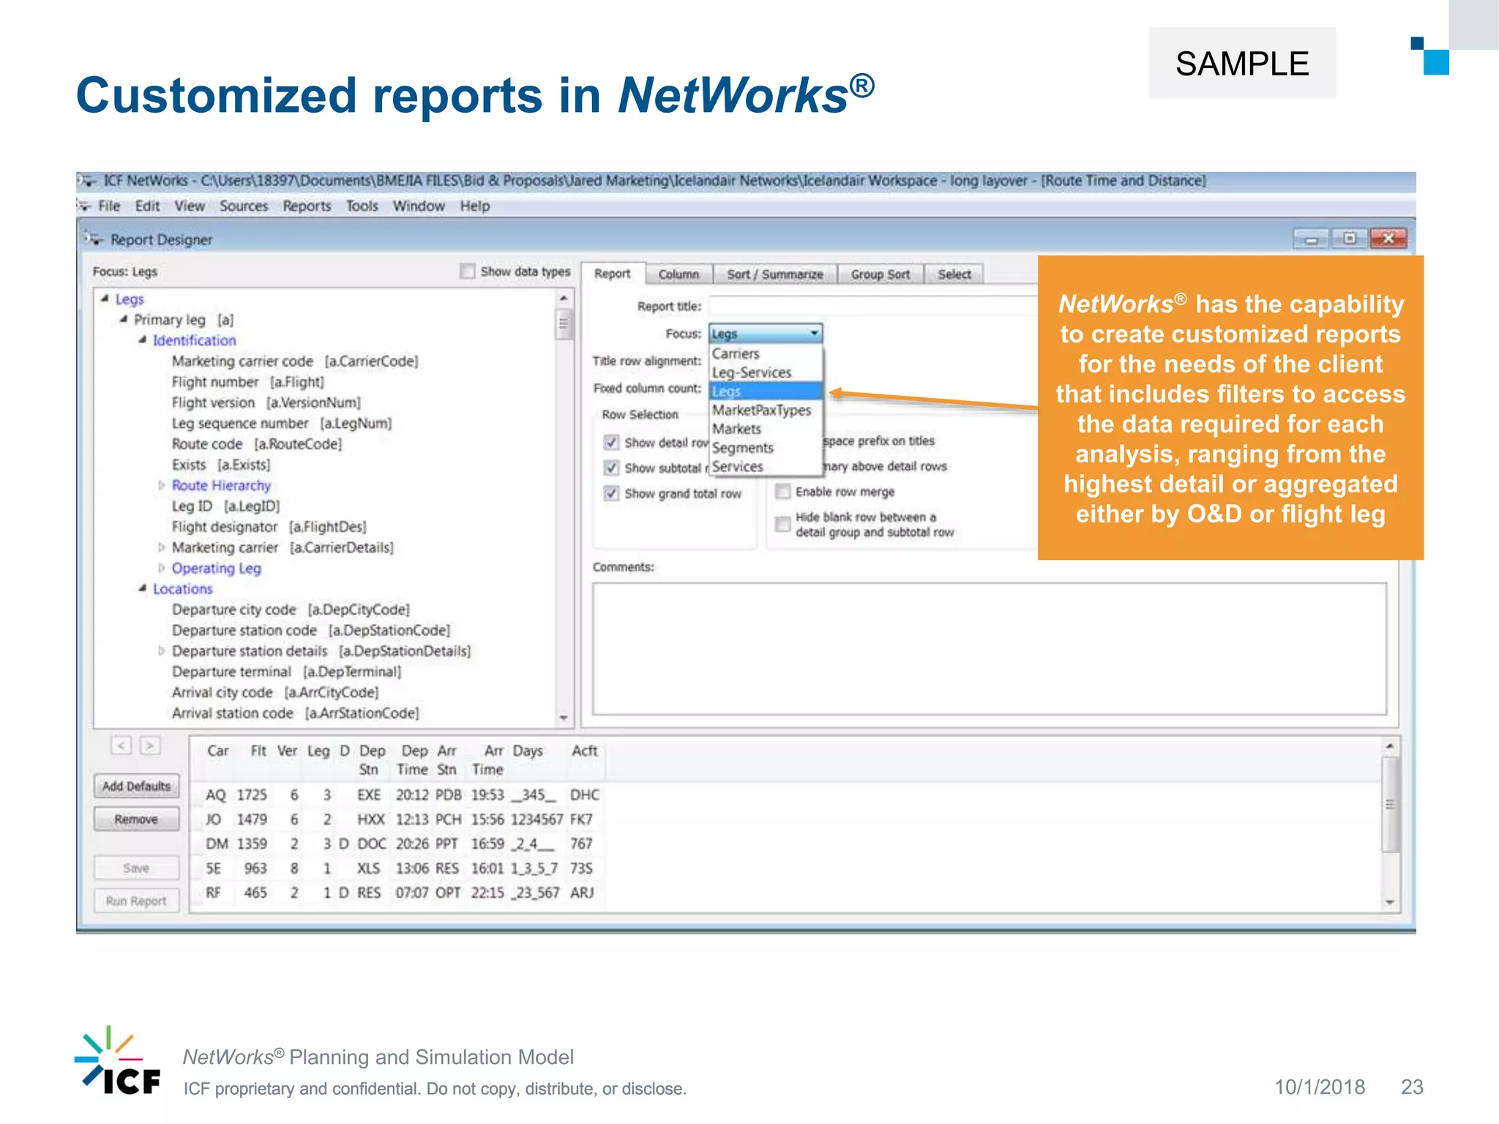Image resolution: width=1499 pixels, height=1124 pixels.
Task: Collapse the Locations group
Action: click(x=143, y=588)
